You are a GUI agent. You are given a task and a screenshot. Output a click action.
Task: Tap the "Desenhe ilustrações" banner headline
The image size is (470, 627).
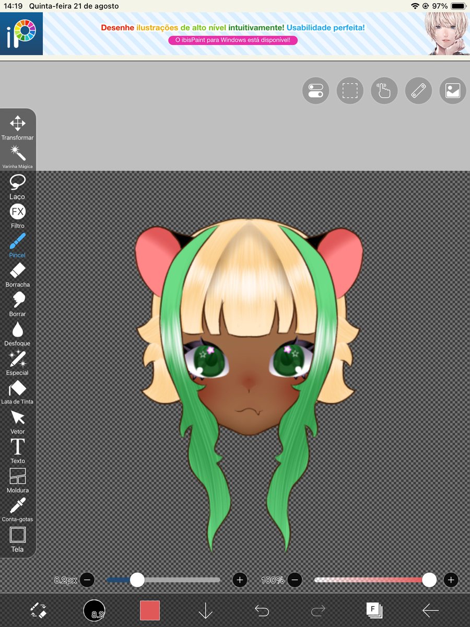pyautogui.click(x=233, y=27)
